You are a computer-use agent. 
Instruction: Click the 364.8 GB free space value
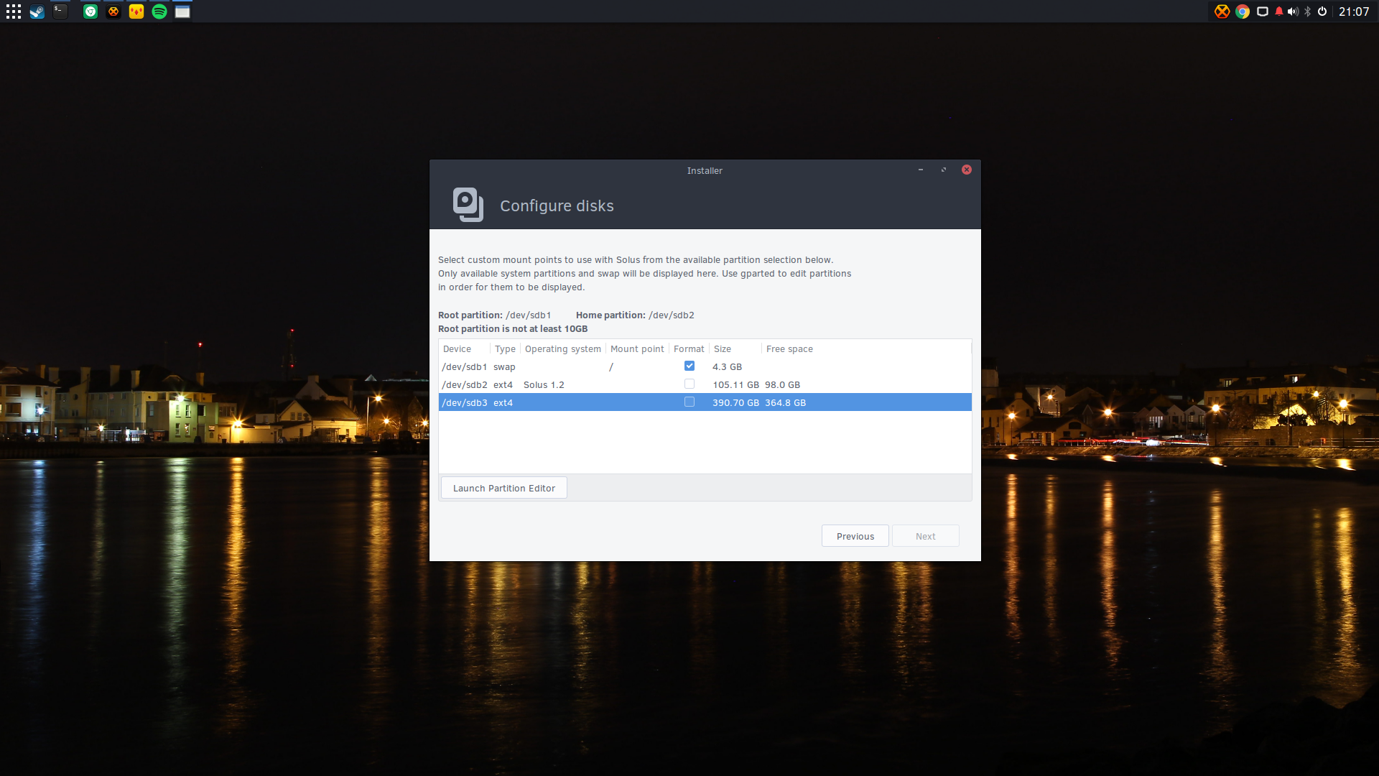coord(785,402)
